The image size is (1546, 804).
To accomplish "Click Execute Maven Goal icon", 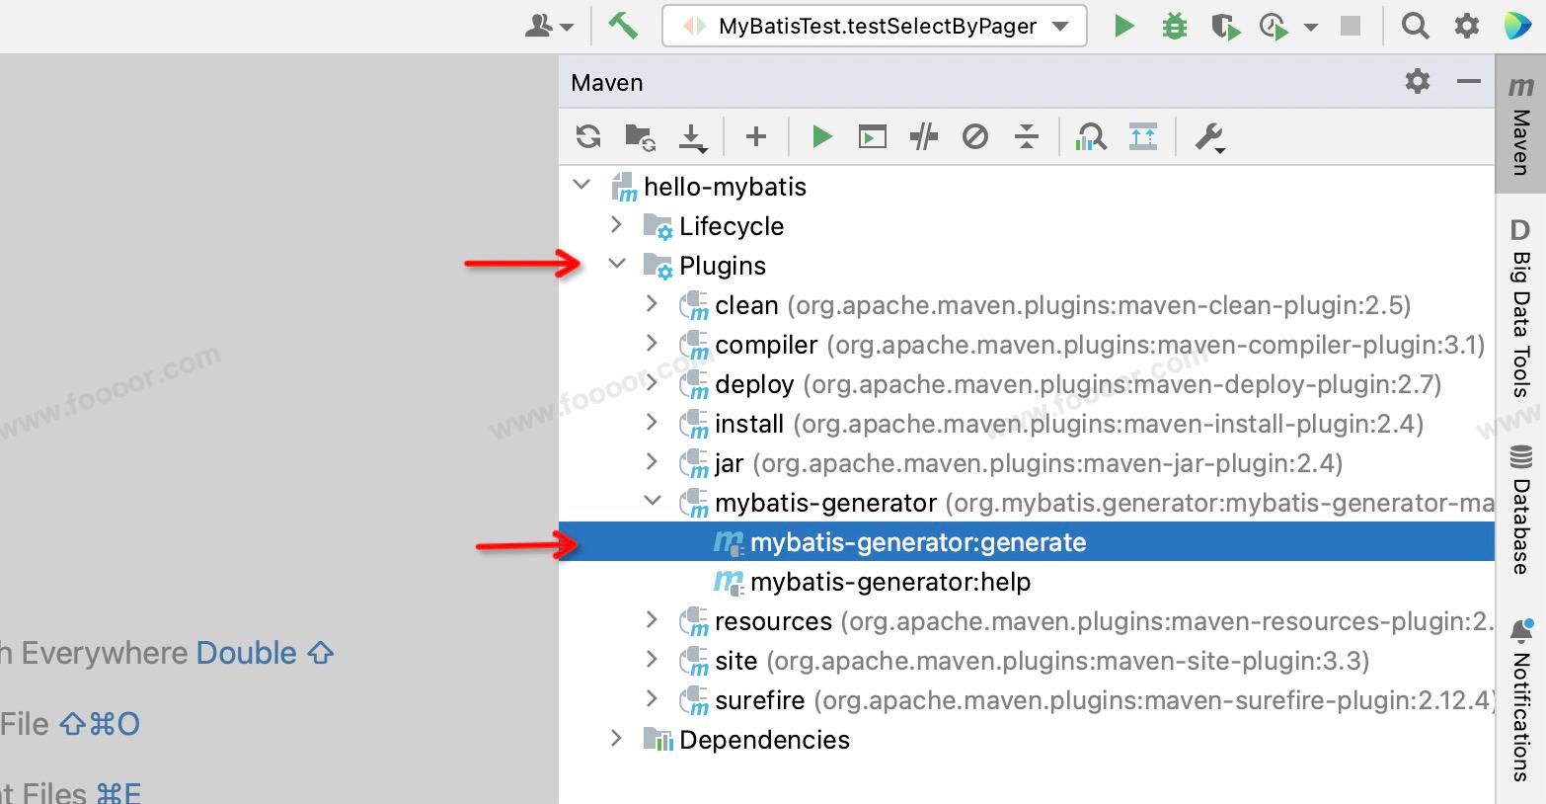I will (873, 136).
